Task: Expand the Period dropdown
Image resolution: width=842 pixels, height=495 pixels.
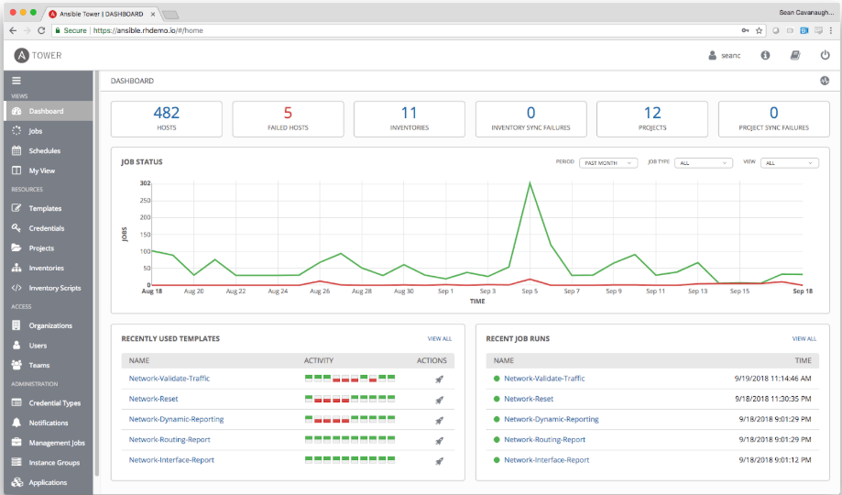Action: 609,163
